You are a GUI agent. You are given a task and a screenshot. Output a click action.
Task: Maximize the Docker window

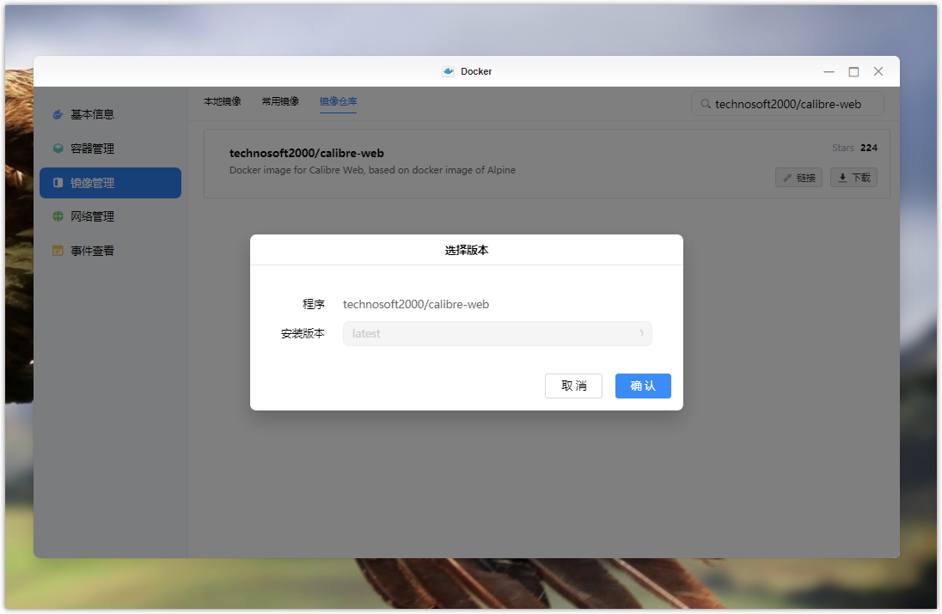(x=853, y=71)
